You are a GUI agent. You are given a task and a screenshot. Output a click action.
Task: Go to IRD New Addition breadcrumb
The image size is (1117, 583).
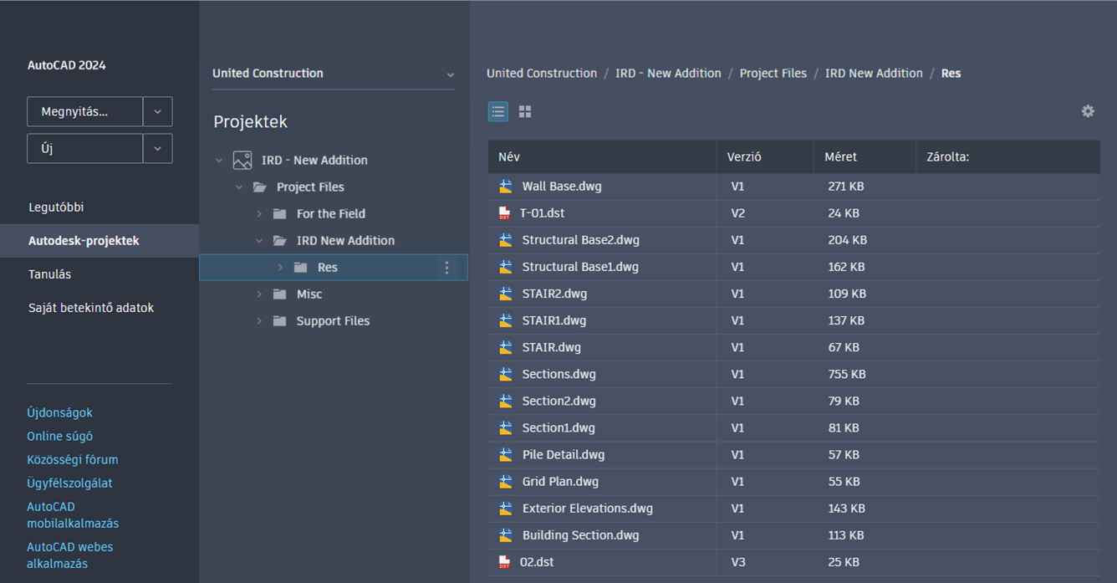(x=874, y=74)
